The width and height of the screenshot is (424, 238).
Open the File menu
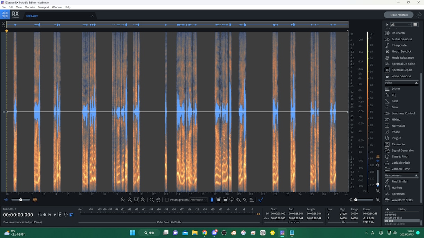click(3, 7)
